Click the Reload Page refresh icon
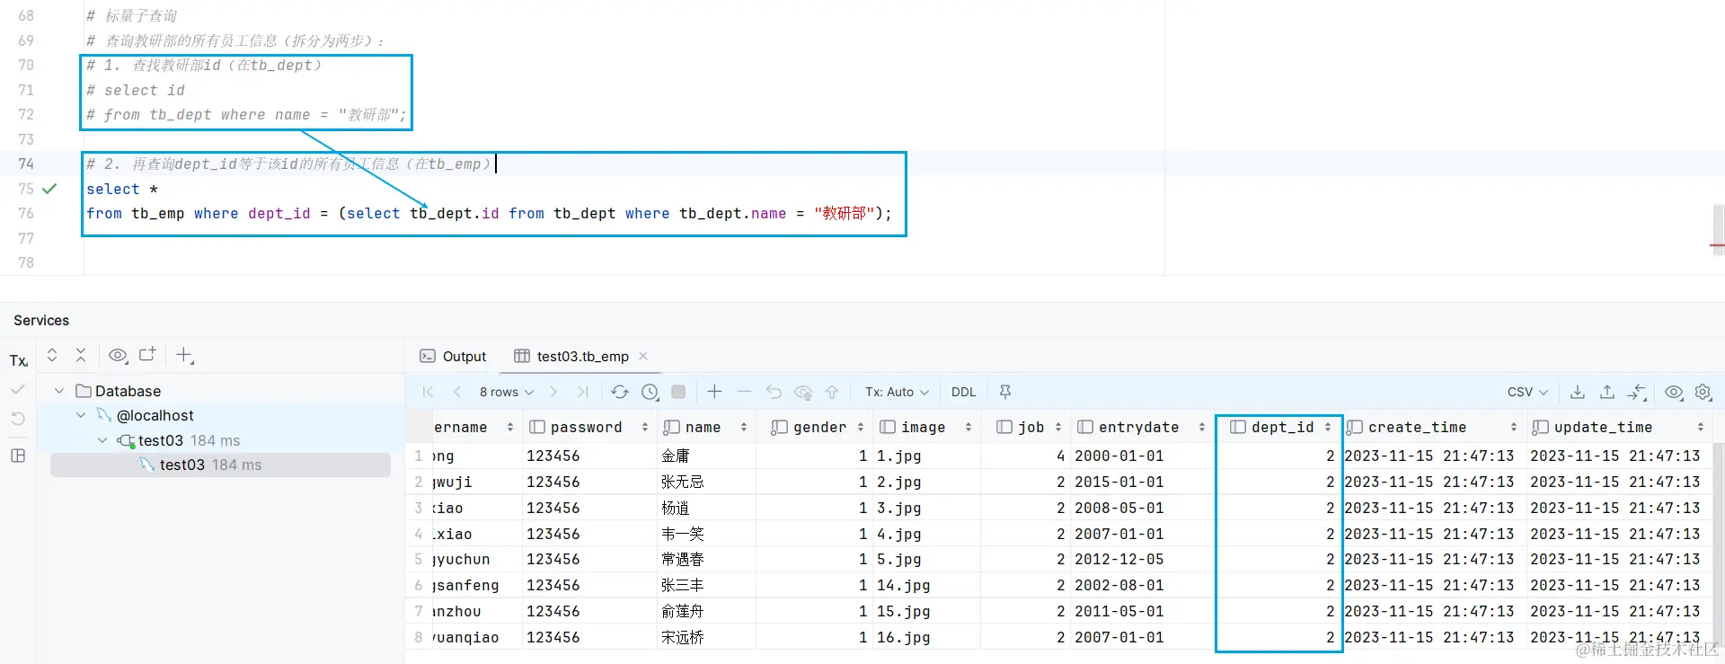 coord(620,392)
